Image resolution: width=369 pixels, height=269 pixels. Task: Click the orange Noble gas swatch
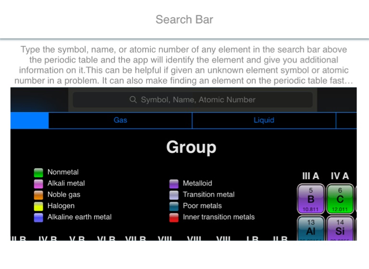[39, 195]
